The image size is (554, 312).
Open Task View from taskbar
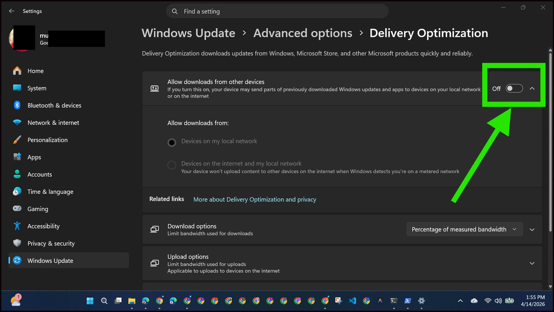[118, 301]
